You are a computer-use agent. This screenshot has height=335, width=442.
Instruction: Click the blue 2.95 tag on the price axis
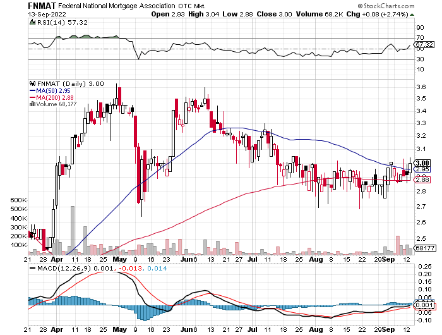click(422, 169)
